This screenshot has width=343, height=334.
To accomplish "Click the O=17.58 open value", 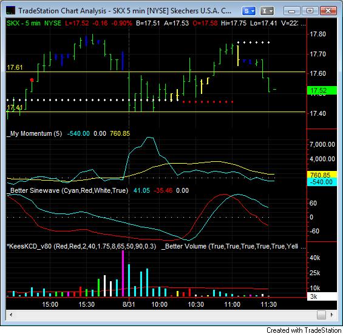I will tap(205, 23).
